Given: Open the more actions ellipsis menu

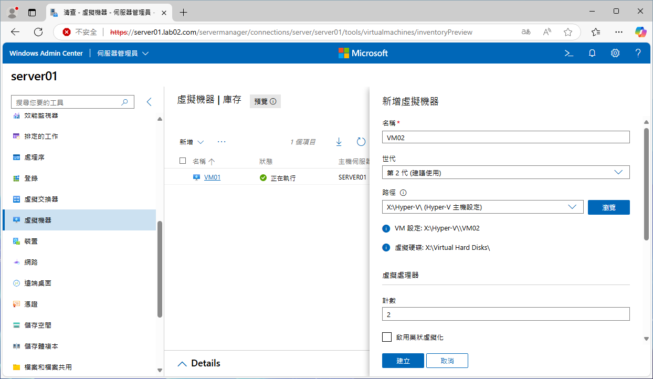Looking at the screenshot, I should tap(222, 142).
